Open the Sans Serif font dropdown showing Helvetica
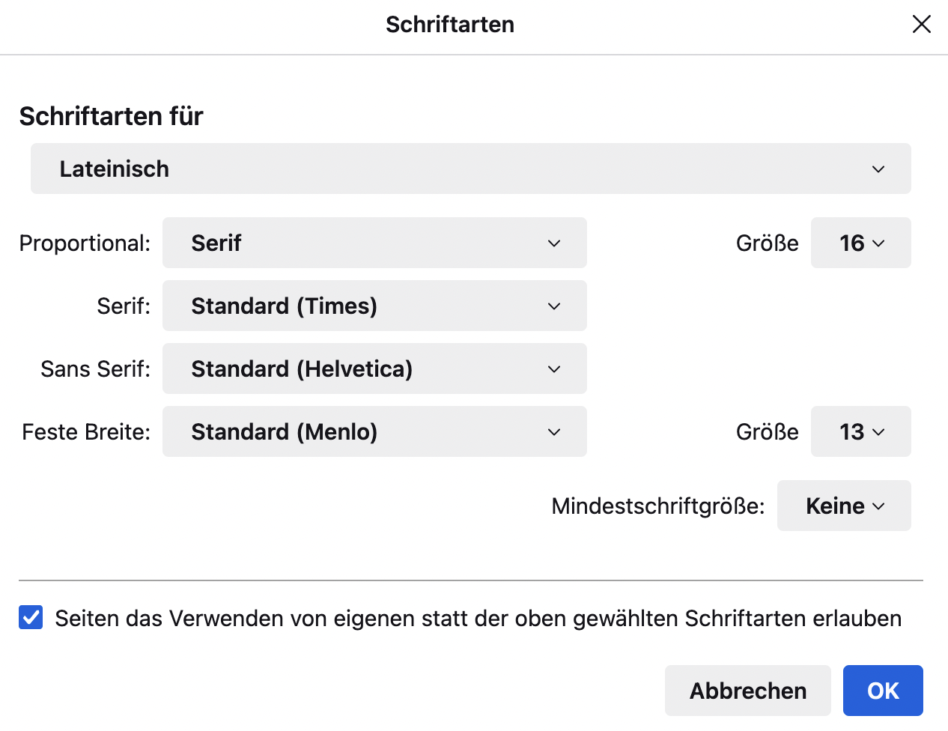The height and width of the screenshot is (731, 948). coord(374,369)
